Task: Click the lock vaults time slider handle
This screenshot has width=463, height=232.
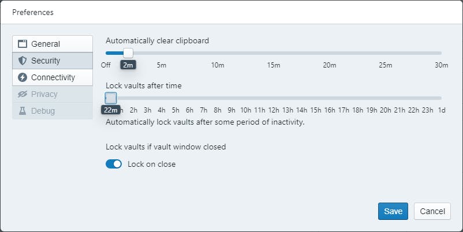Action: [x=111, y=98]
